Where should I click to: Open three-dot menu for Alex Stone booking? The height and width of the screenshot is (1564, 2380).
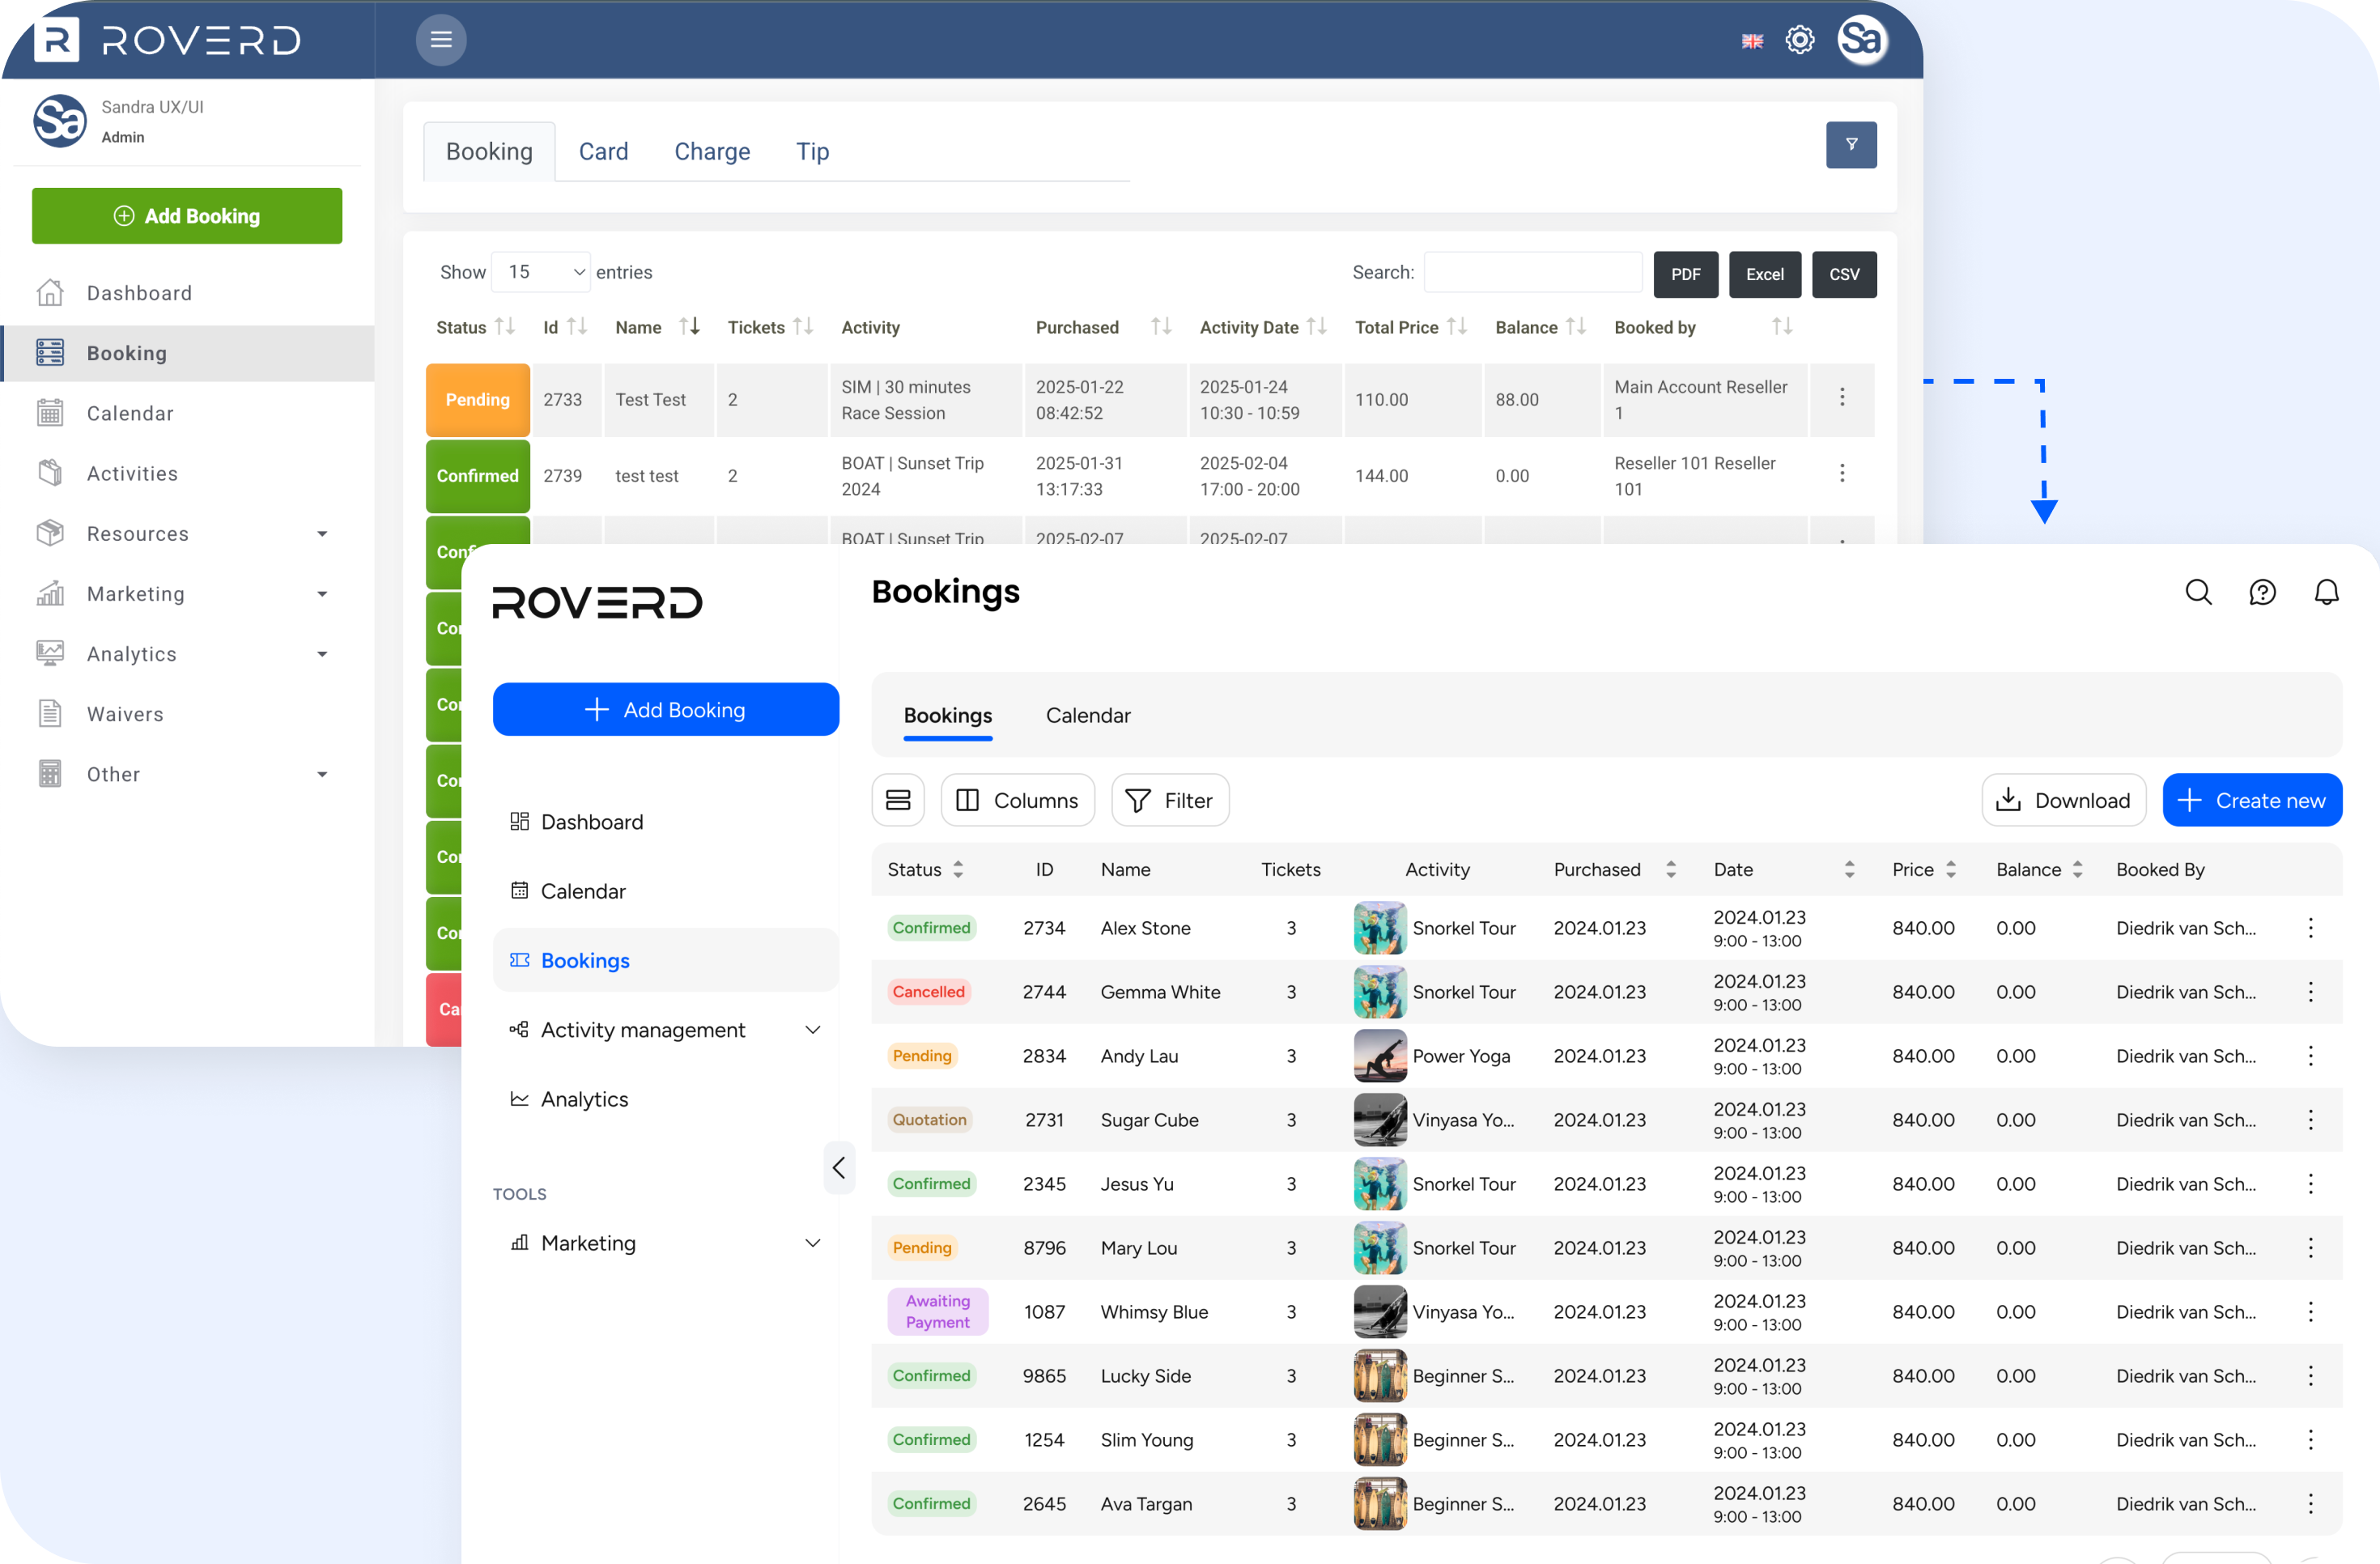(2310, 928)
